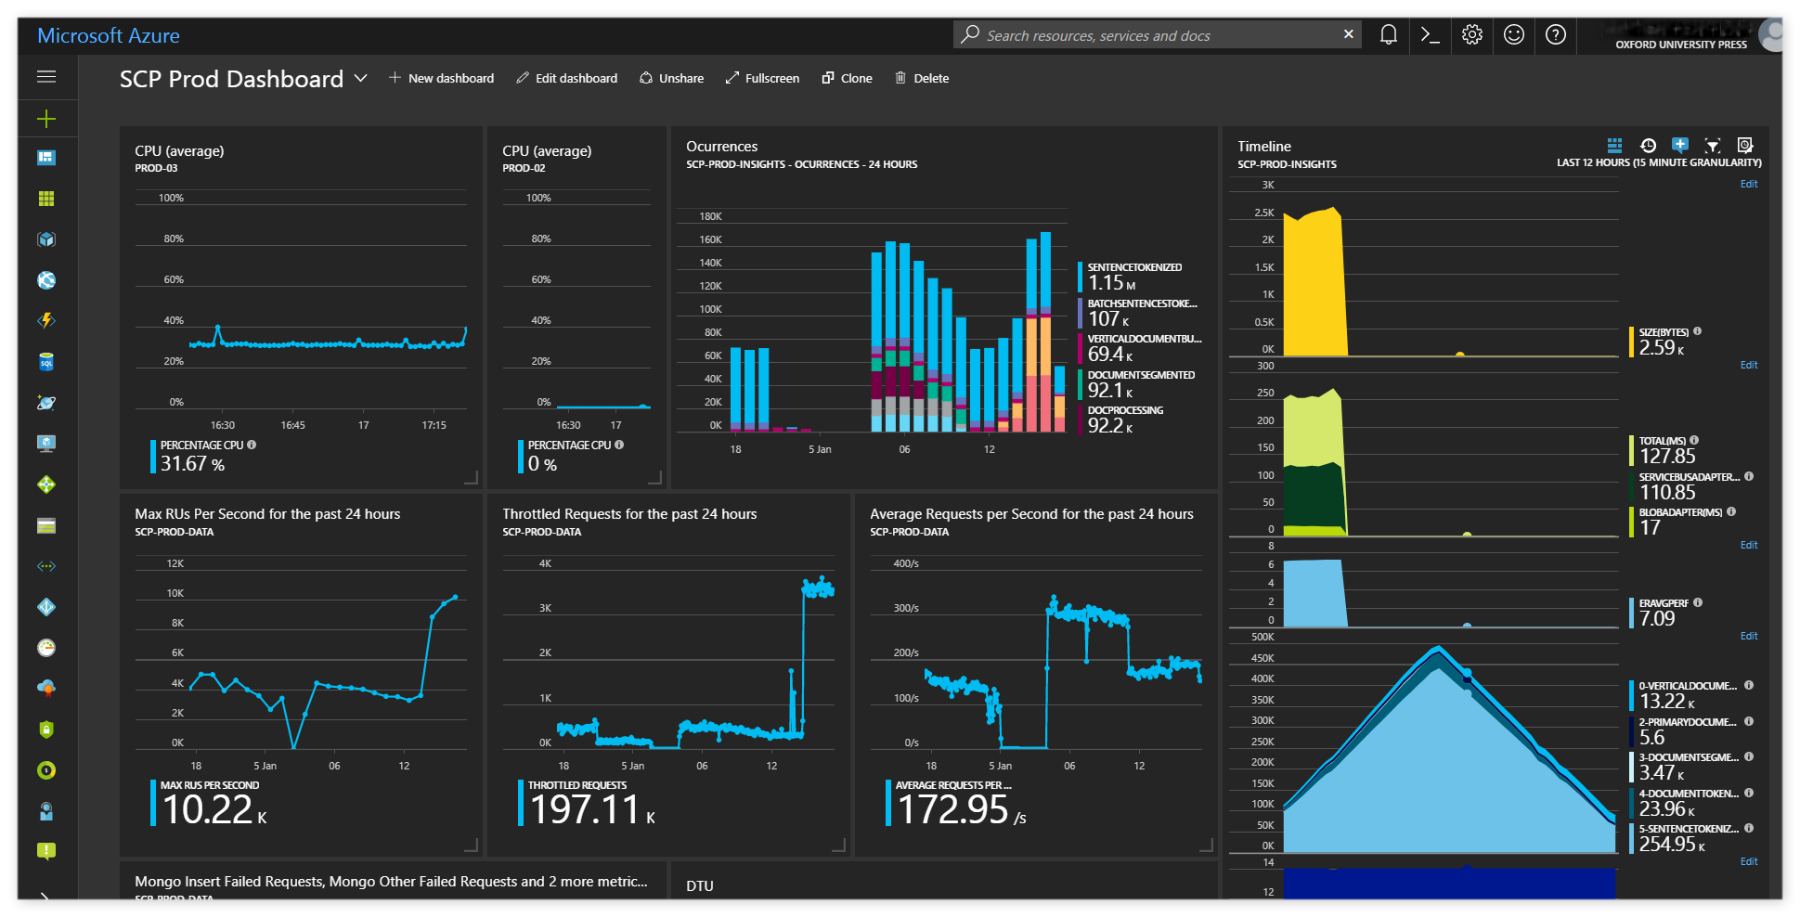Open Security Center shield icon in the sidebar
This screenshot has width=1800, height=917.
[46, 730]
